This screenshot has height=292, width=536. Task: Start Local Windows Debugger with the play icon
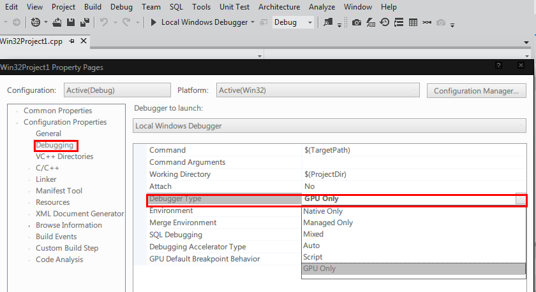click(154, 22)
